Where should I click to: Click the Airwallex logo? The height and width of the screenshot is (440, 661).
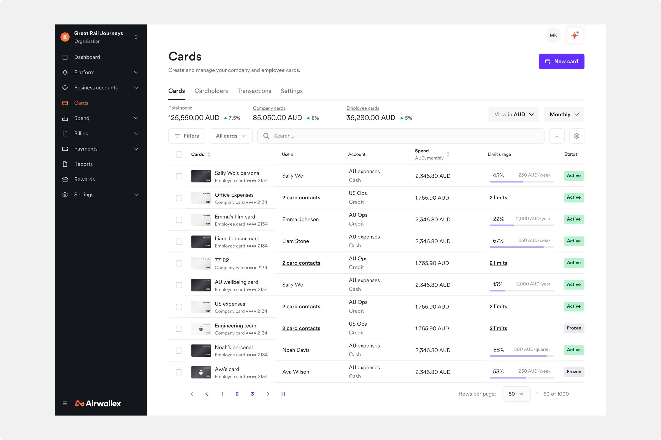click(x=98, y=403)
